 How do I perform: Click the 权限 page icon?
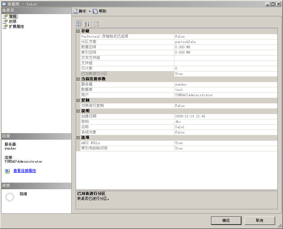(x=5, y=22)
